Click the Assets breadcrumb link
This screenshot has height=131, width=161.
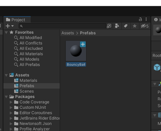(x=68, y=33)
